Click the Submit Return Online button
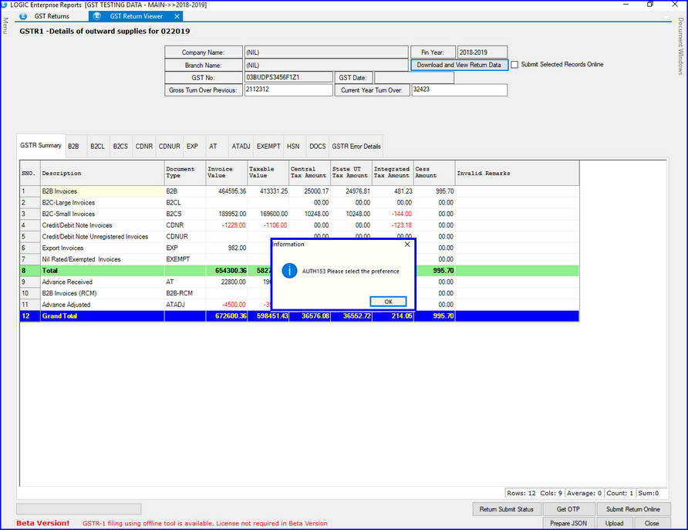 coord(633,509)
